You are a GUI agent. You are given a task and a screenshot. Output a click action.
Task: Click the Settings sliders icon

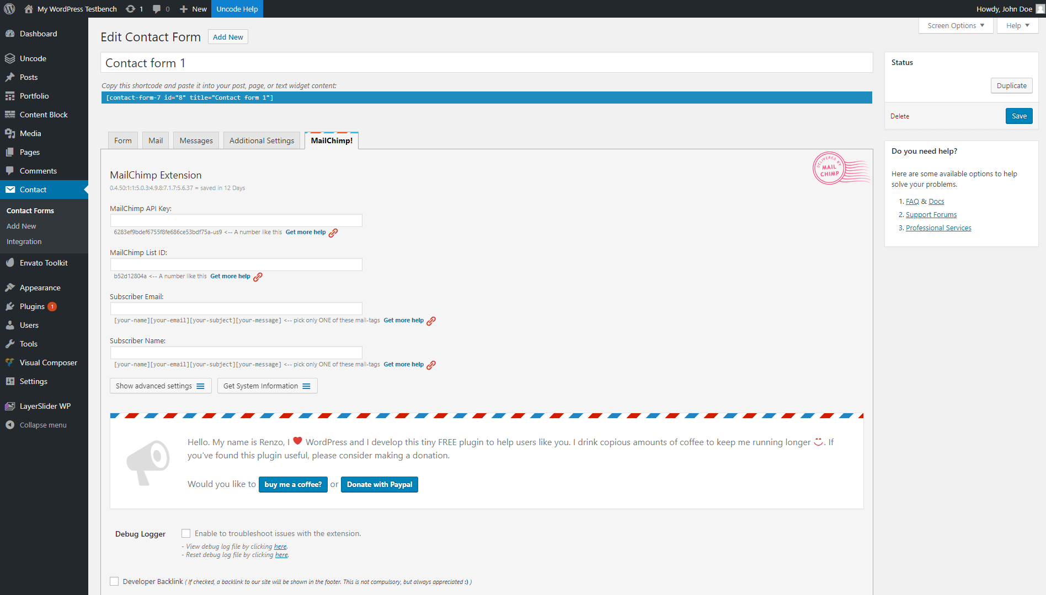[x=10, y=381]
